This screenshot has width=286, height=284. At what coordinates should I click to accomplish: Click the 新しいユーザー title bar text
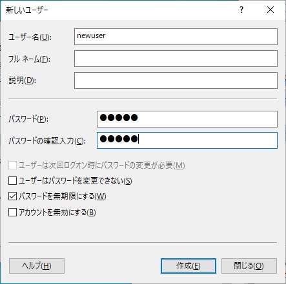tap(27, 10)
